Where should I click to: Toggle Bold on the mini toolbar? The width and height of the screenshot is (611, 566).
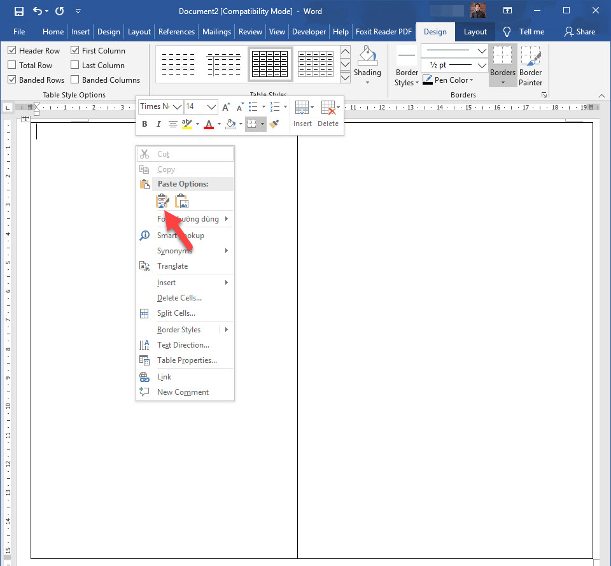coord(144,124)
